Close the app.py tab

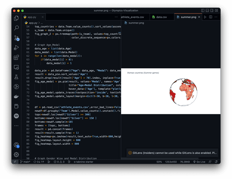[43, 17]
